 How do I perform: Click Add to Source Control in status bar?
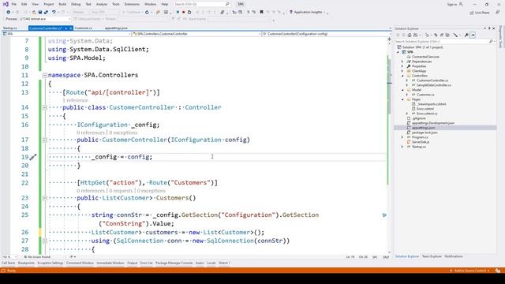(470, 271)
